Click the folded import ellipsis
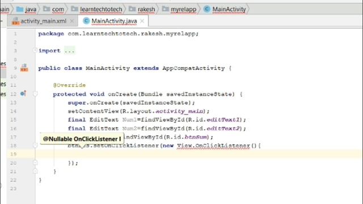Viewport: 363px width, 204px height. pos(70,50)
